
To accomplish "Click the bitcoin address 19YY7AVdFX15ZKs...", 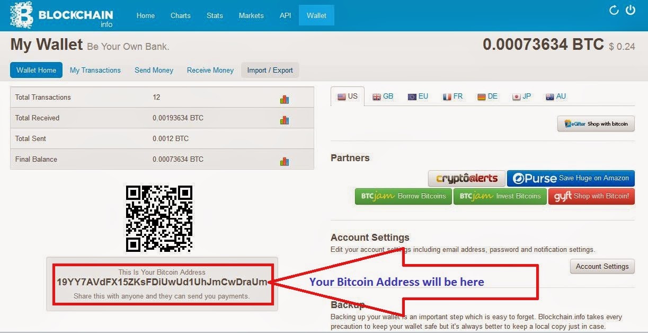I will click(x=162, y=282).
